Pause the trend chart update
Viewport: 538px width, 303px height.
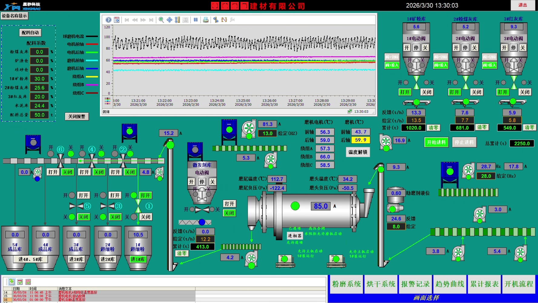(x=196, y=20)
